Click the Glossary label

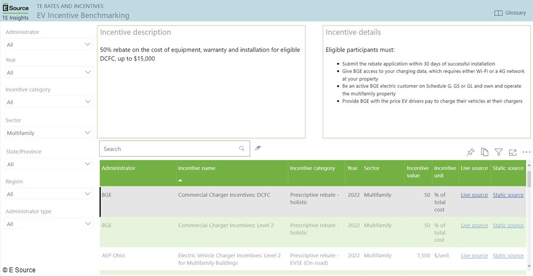pos(515,13)
